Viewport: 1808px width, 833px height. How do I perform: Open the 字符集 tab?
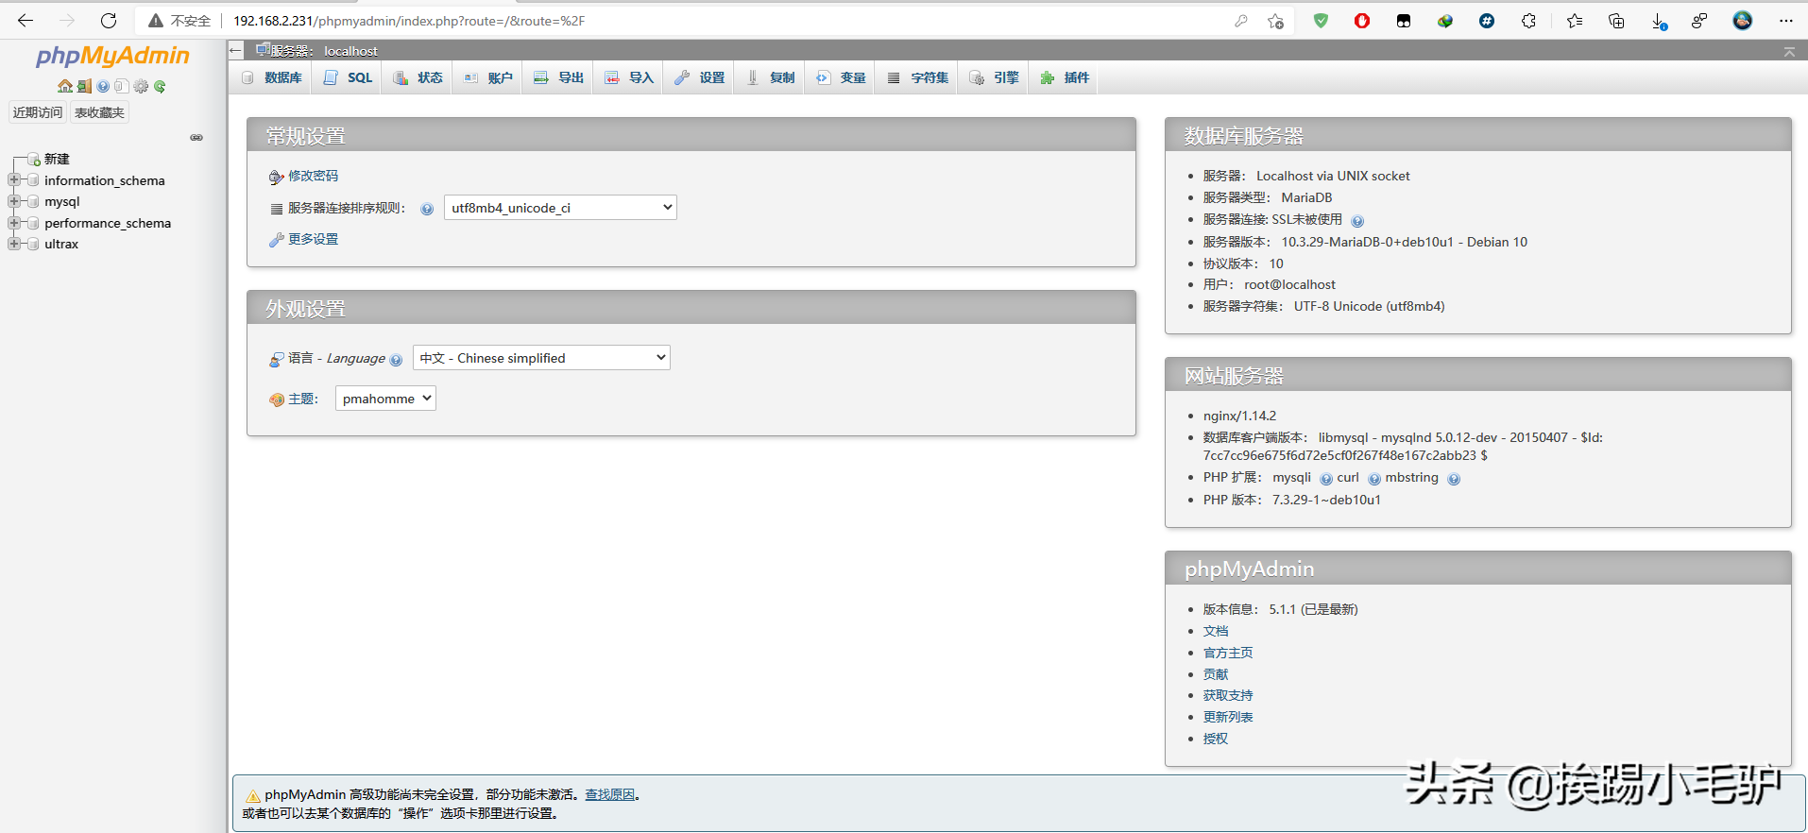[x=917, y=77]
